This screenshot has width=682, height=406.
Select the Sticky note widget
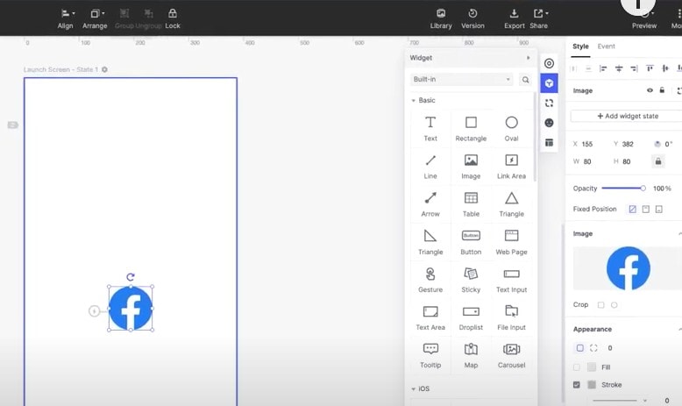pyautogui.click(x=471, y=280)
